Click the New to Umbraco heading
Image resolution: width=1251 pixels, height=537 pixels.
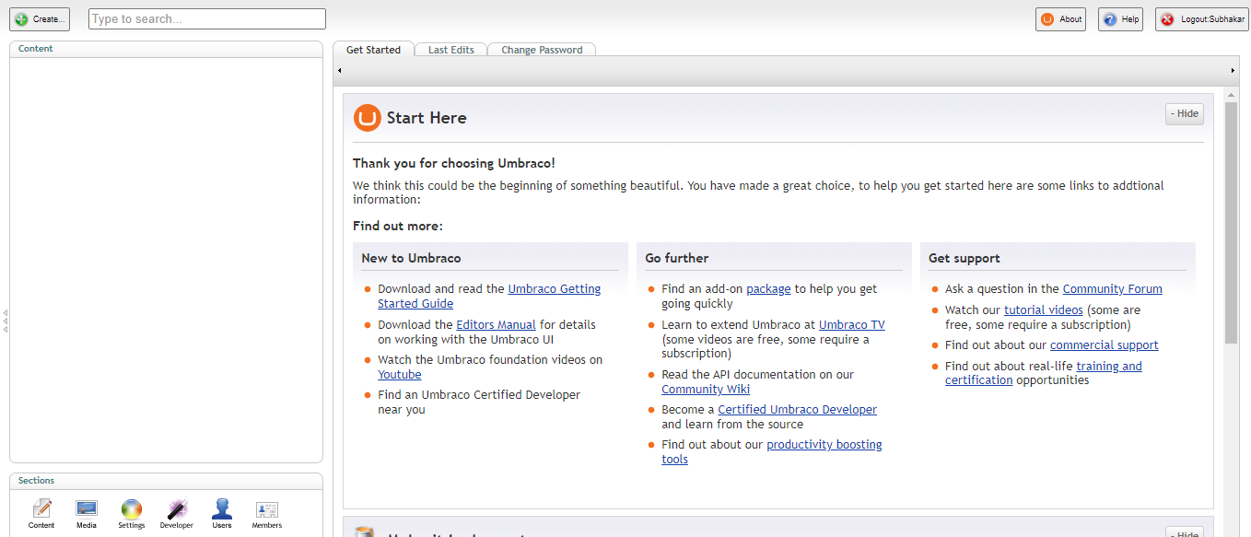click(411, 258)
